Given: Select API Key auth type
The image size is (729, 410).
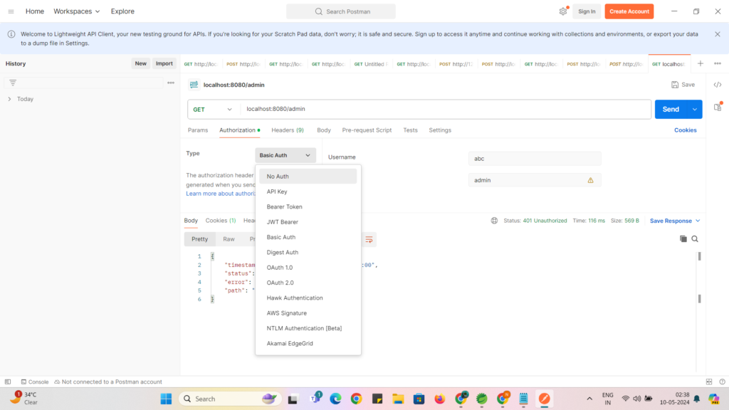Looking at the screenshot, I should (x=308, y=191).
